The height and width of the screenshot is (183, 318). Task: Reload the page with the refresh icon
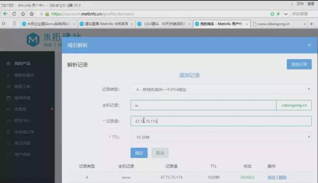tap(14, 14)
